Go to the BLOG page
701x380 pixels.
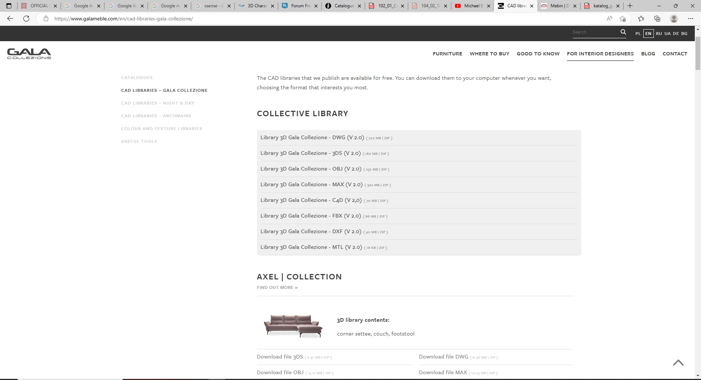648,54
